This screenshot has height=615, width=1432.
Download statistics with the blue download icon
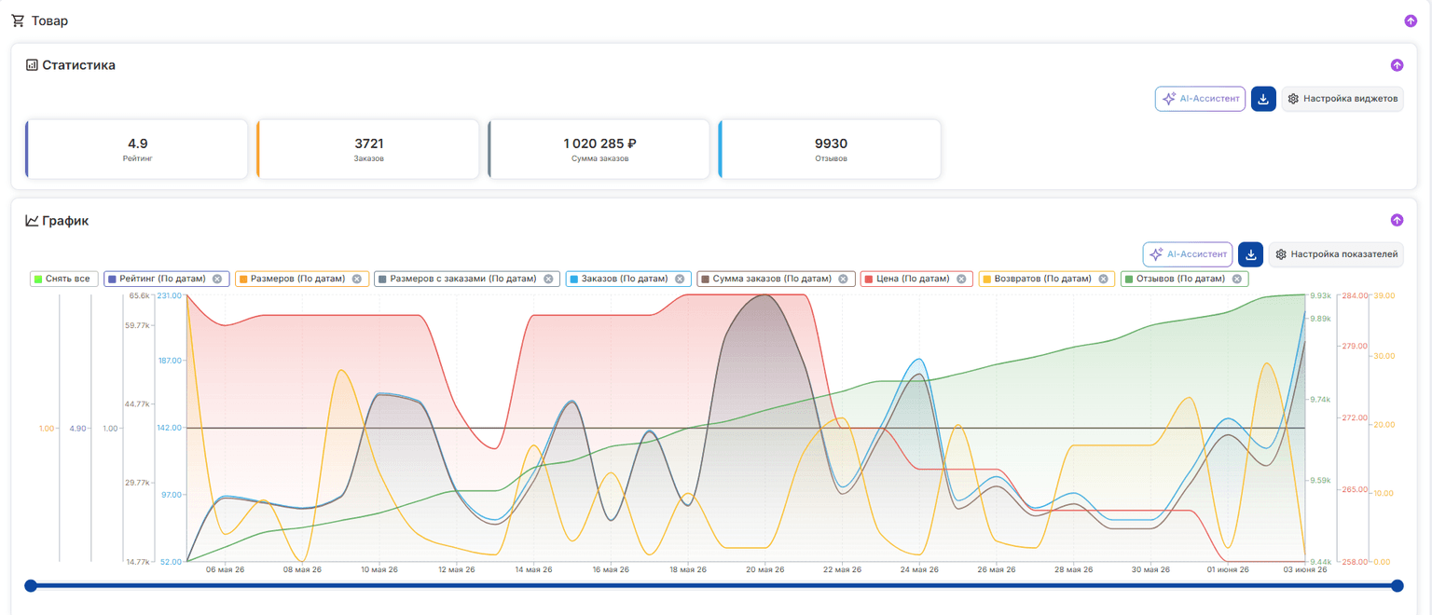tap(1263, 99)
